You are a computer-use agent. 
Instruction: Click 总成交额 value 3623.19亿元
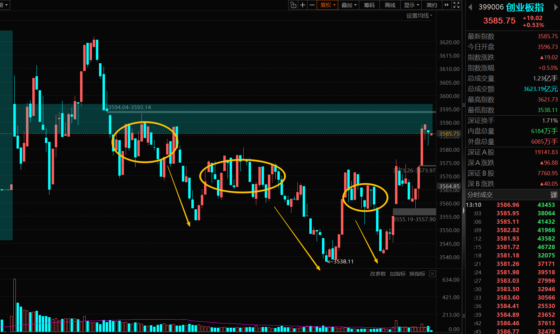(x=541, y=89)
